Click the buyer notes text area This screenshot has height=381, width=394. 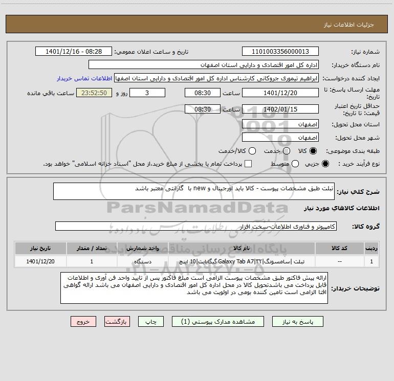[x=194, y=288]
